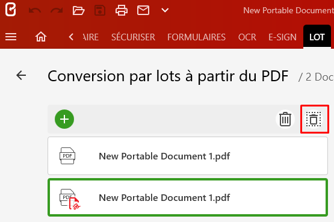Go to Home view icon
The image size is (334, 222).
(x=41, y=37)
